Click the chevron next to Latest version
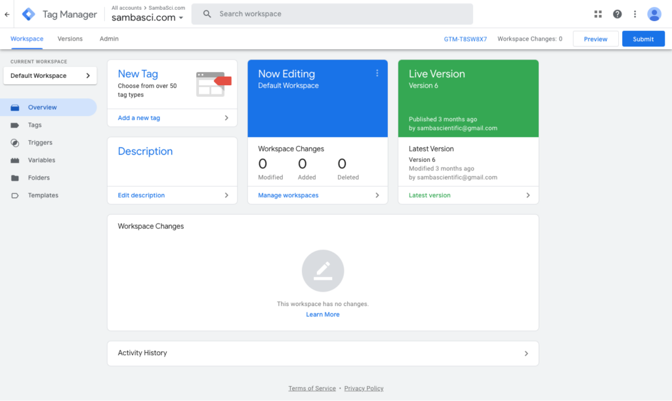Screen dimensions: 672x401 point(528,195)
